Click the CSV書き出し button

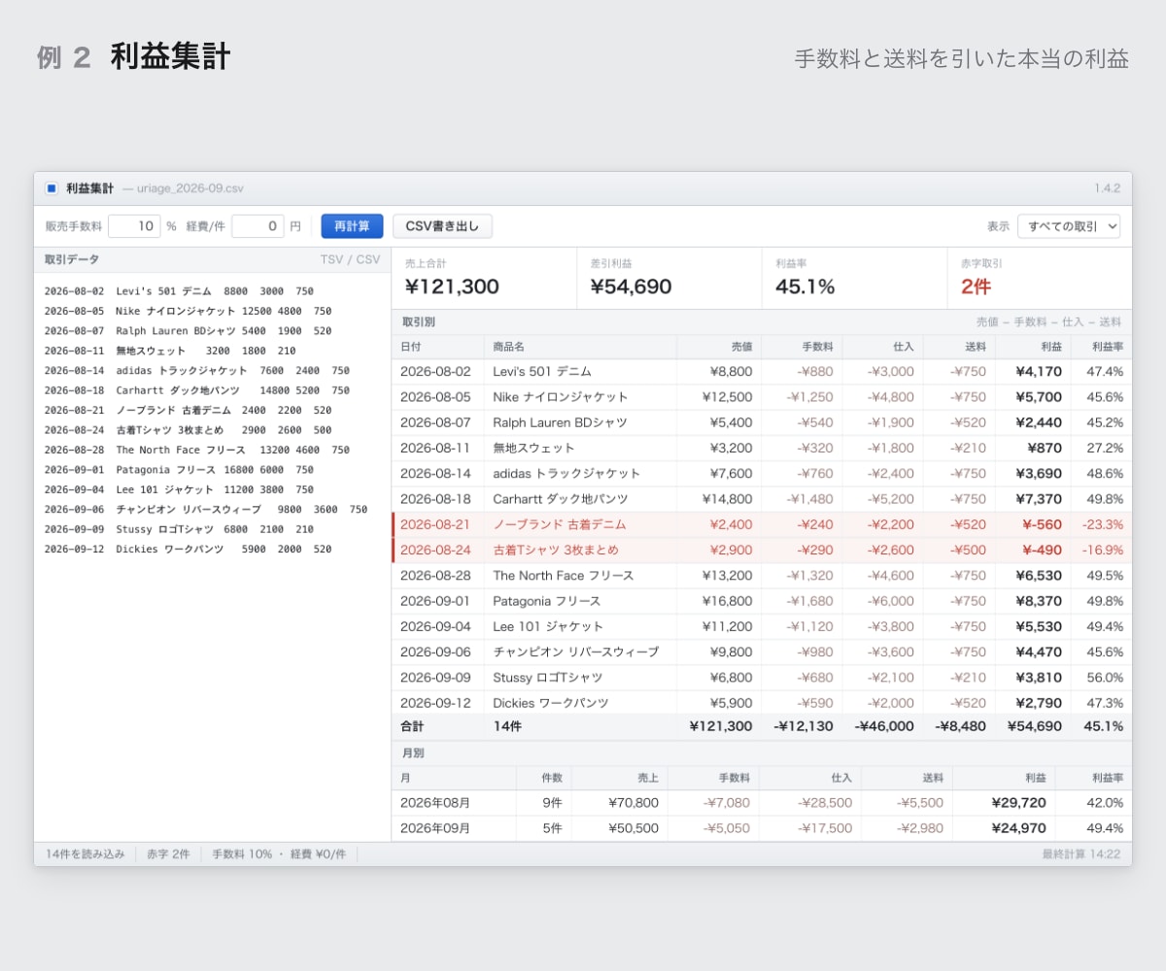click(442, 226)
